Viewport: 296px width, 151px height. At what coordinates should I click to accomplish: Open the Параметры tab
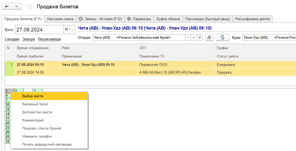tap(139, 19)
